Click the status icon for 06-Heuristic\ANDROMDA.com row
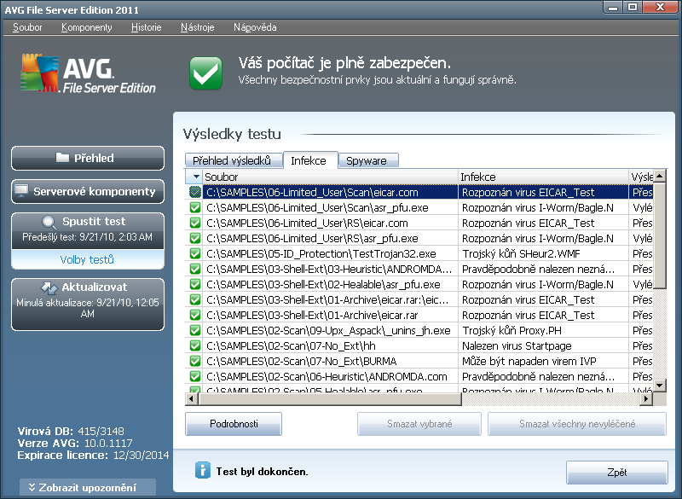 (x=195, y=376)
